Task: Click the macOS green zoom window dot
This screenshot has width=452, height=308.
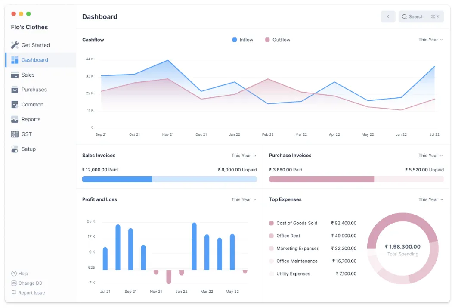Action: pos(28,14)
